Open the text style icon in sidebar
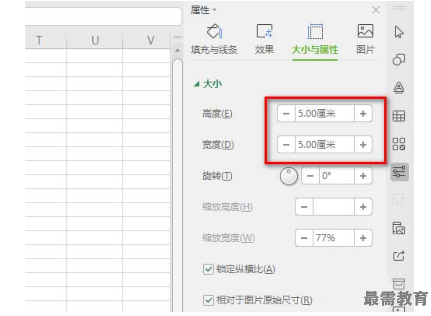 click(x=399, y=88)
